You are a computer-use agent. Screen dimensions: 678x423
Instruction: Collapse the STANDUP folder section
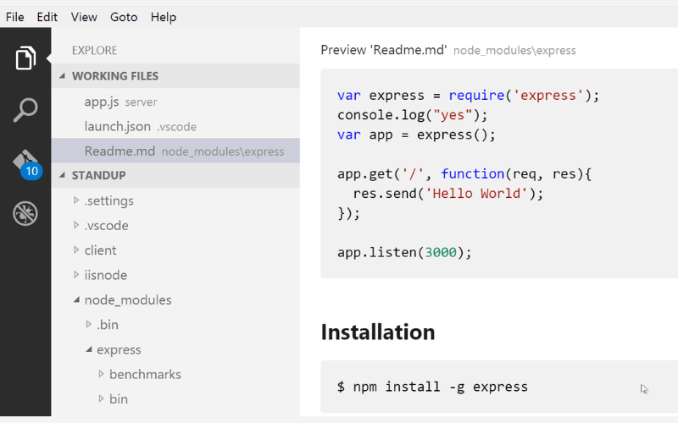[98, 175]
